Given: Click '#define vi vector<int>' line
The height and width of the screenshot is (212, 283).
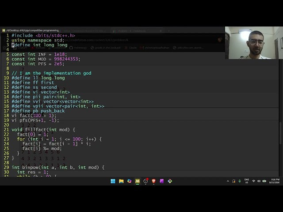Looking at the screenshot, I should pyautogui.click(x=41, y=92).
